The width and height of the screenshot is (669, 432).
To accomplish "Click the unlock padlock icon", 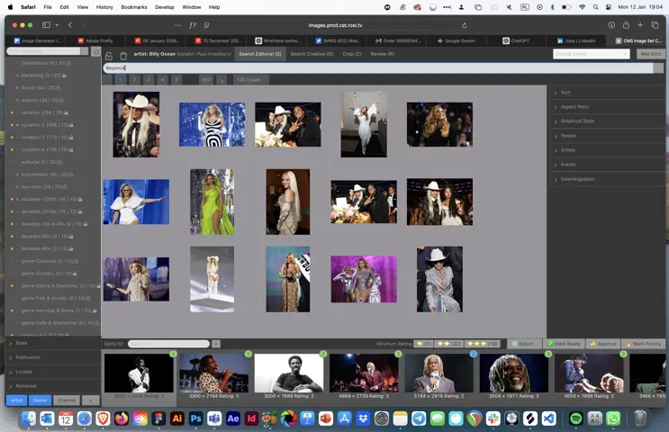I will [x=109, y=56].
